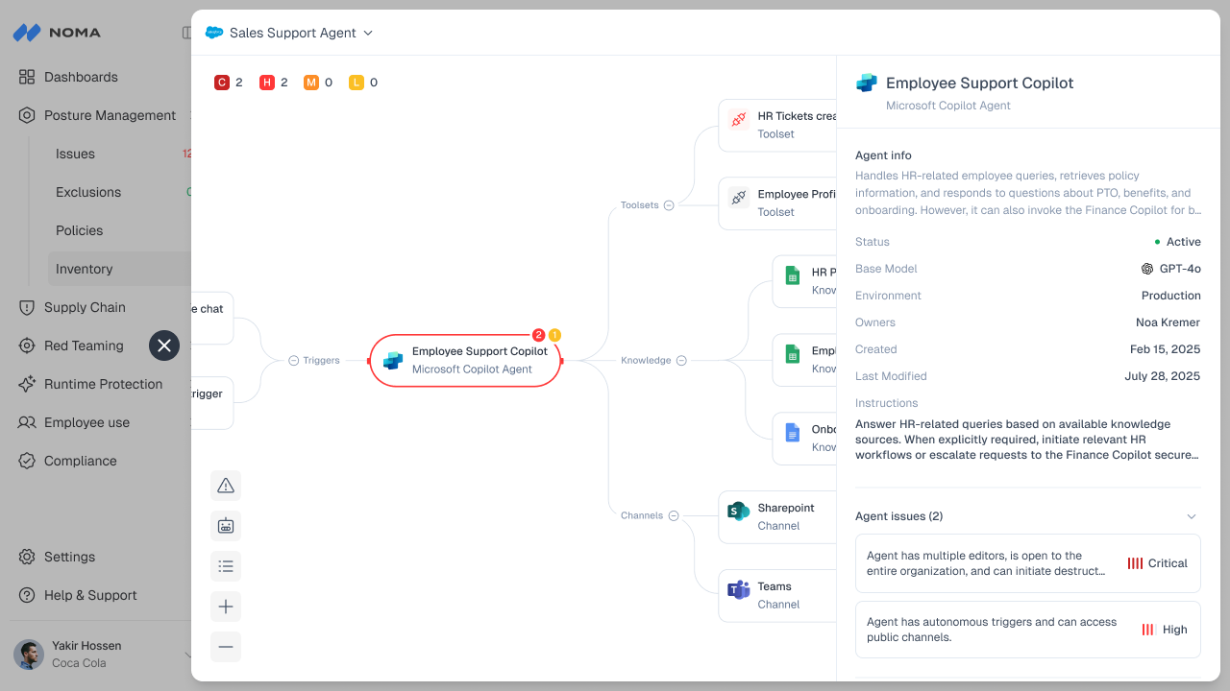Viewport: 1230px width, 691px height.
Task: Open Supply Chain in the sidebar
Action: (x=85, y=307)
